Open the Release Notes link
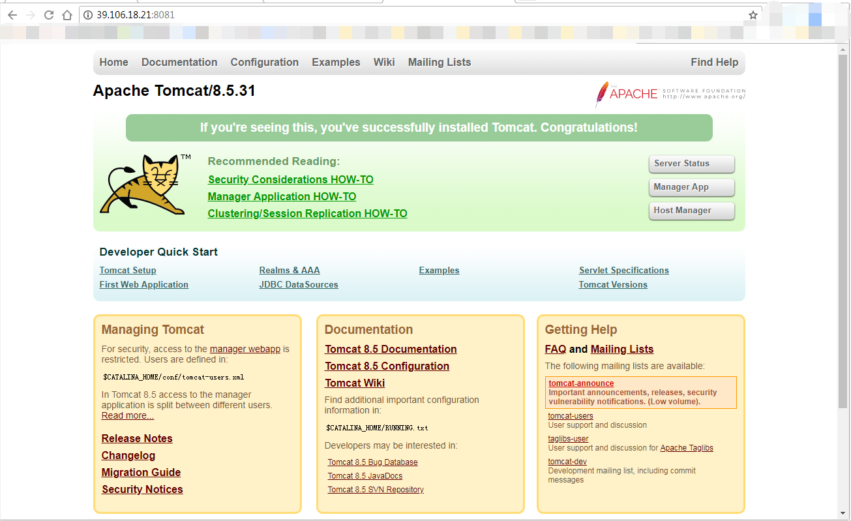Image resolution: width=851 pixels, height=521 pixels. [x=137, y=438]
